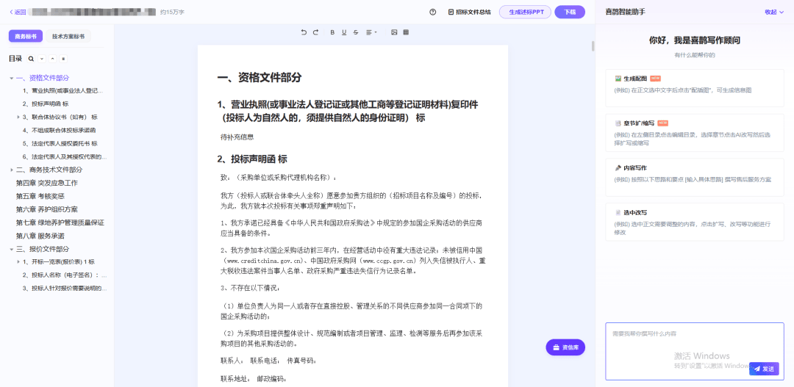Insert an image via toolbar icon
794x387 pixels.
pos(394,32)
